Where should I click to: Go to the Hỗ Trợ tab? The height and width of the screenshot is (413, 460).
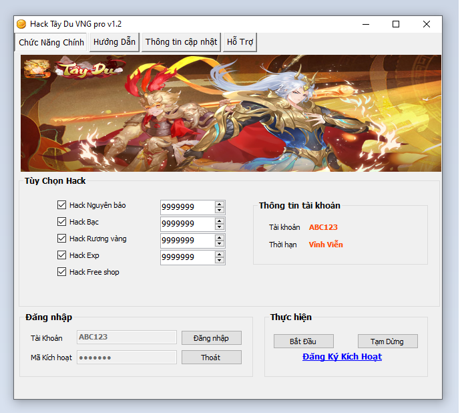point(240,42)
